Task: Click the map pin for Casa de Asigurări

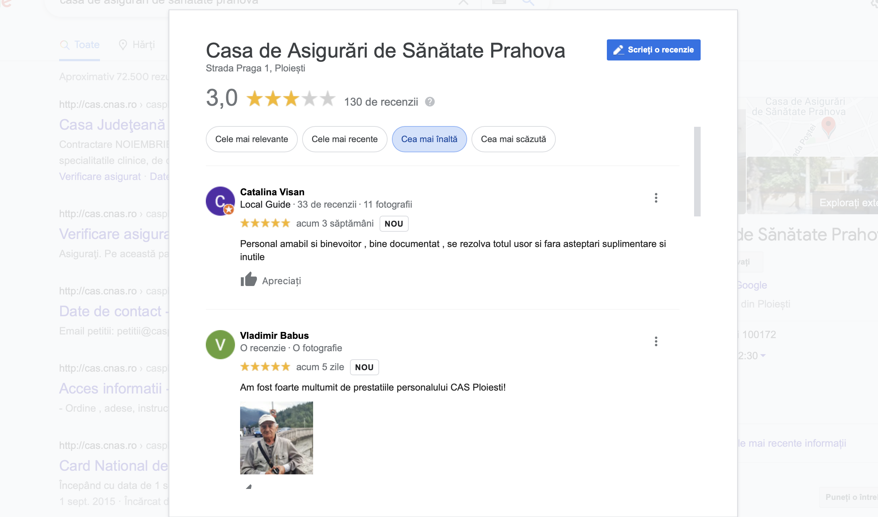Action: tap(828, 126)
